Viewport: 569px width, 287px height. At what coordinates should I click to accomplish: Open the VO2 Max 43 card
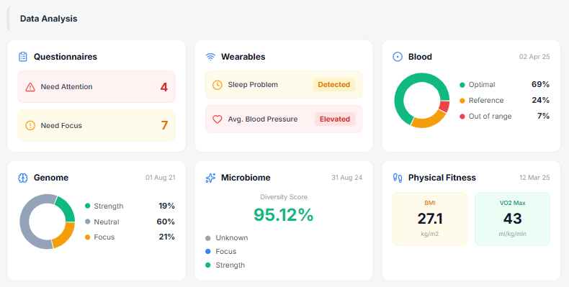[512, 219]
